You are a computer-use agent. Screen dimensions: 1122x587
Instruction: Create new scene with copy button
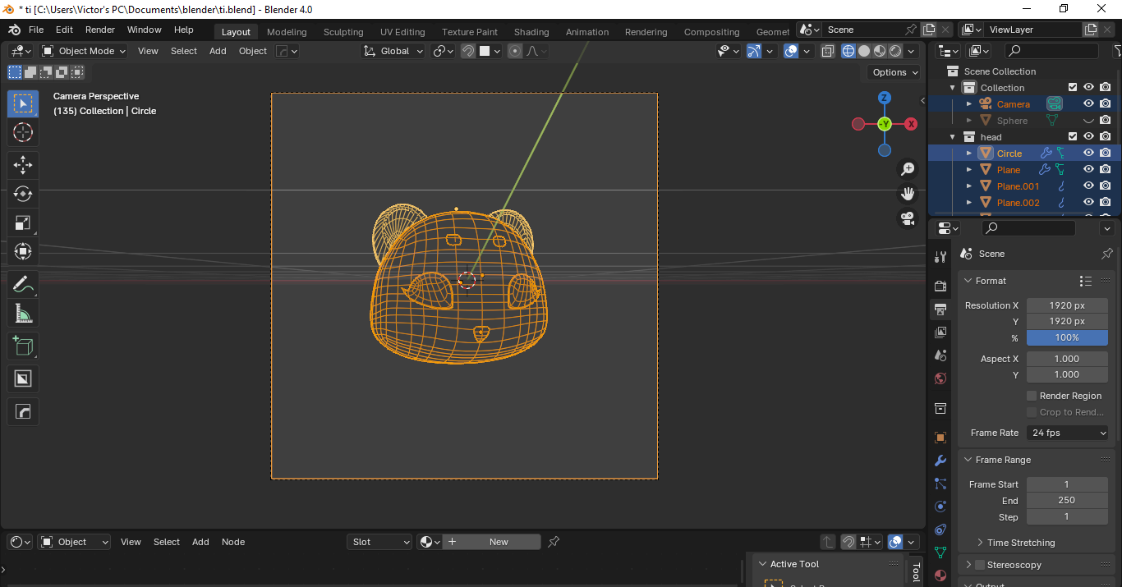point(929,30)
